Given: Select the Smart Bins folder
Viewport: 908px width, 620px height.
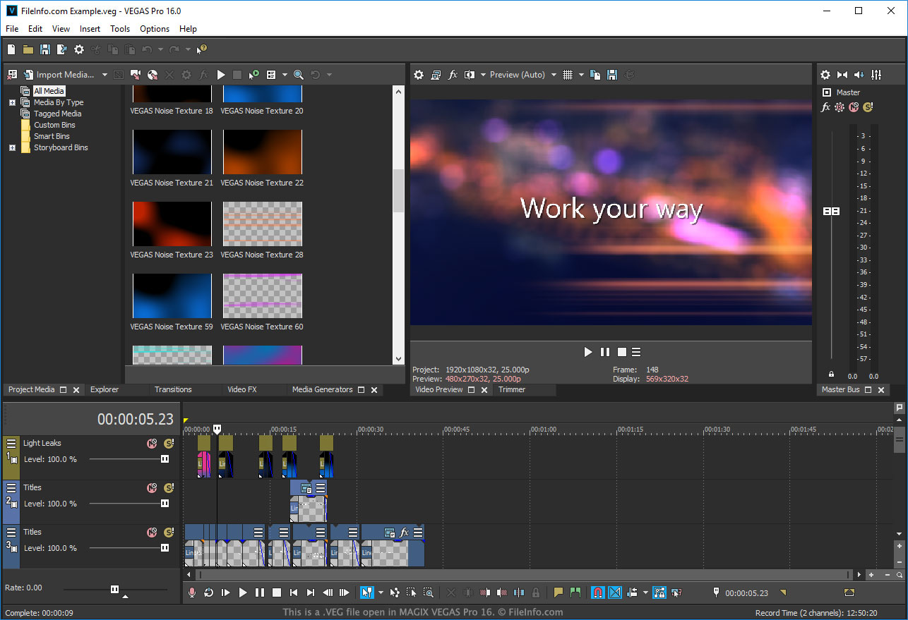Looking at the screenshot, I should [x=52, y=136].
